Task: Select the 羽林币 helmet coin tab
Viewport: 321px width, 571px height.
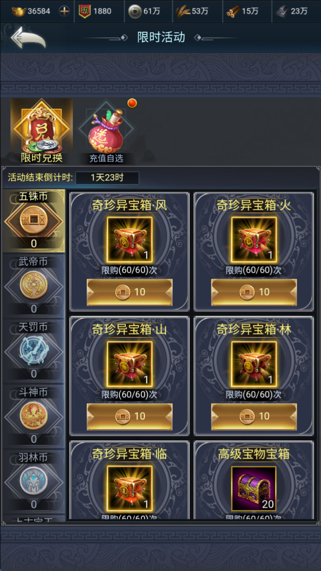Action: click(x=34, y=481)
